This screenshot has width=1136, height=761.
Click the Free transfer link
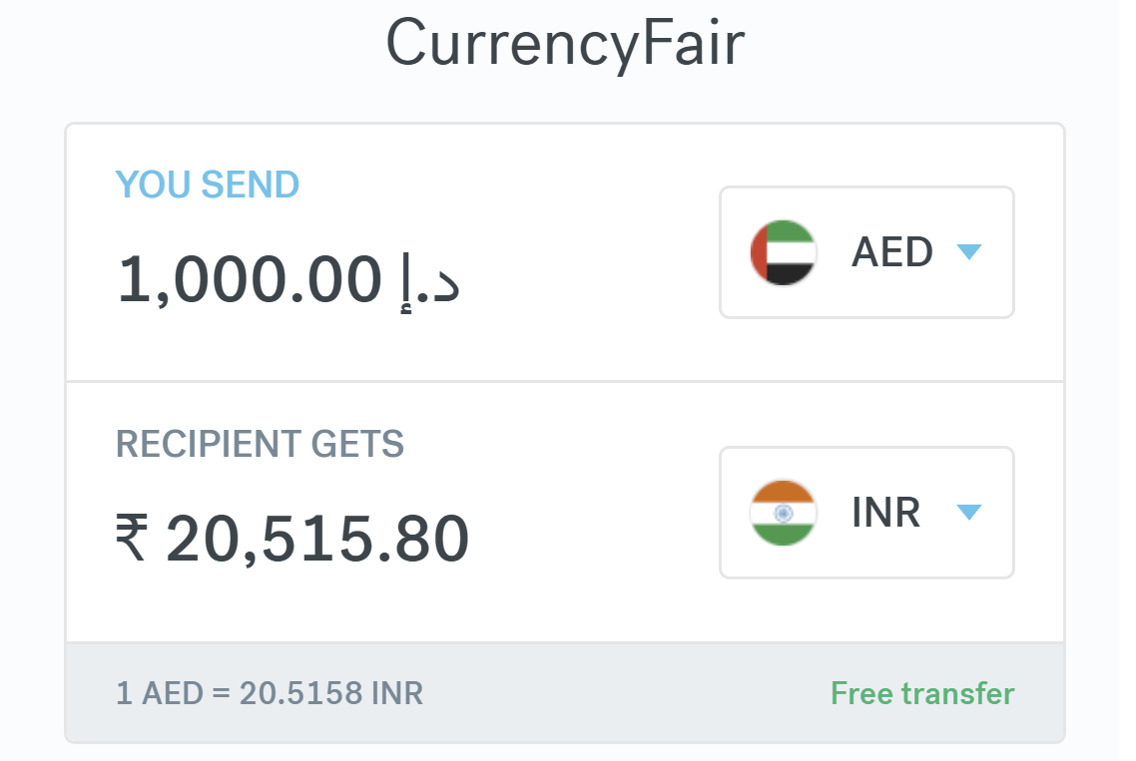click(920, 692)
